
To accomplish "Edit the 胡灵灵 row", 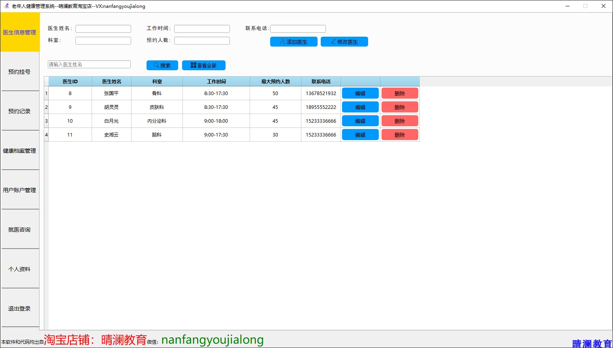I will tap(360, 107).
